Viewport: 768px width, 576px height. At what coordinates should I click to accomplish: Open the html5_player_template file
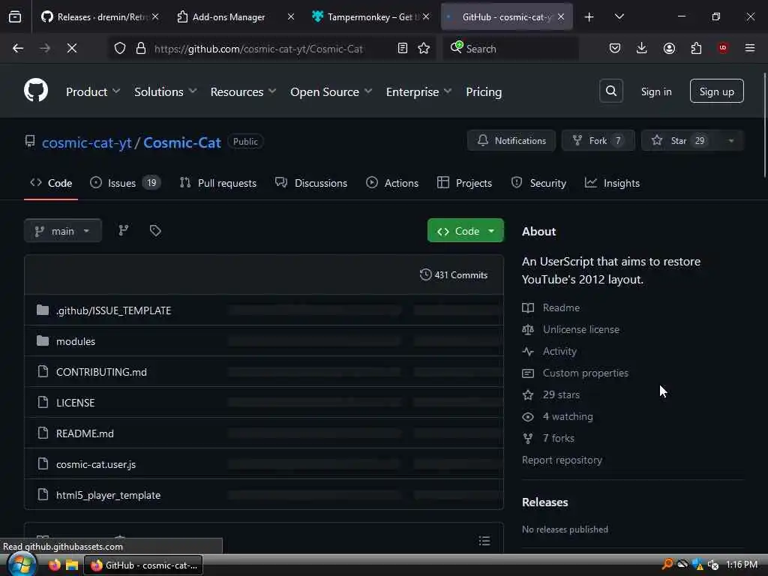[x=108, y=495]
